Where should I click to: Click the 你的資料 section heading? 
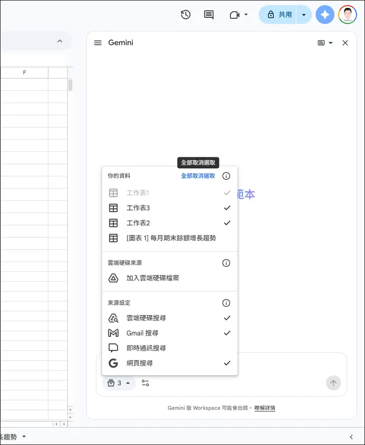coord(119,176)
